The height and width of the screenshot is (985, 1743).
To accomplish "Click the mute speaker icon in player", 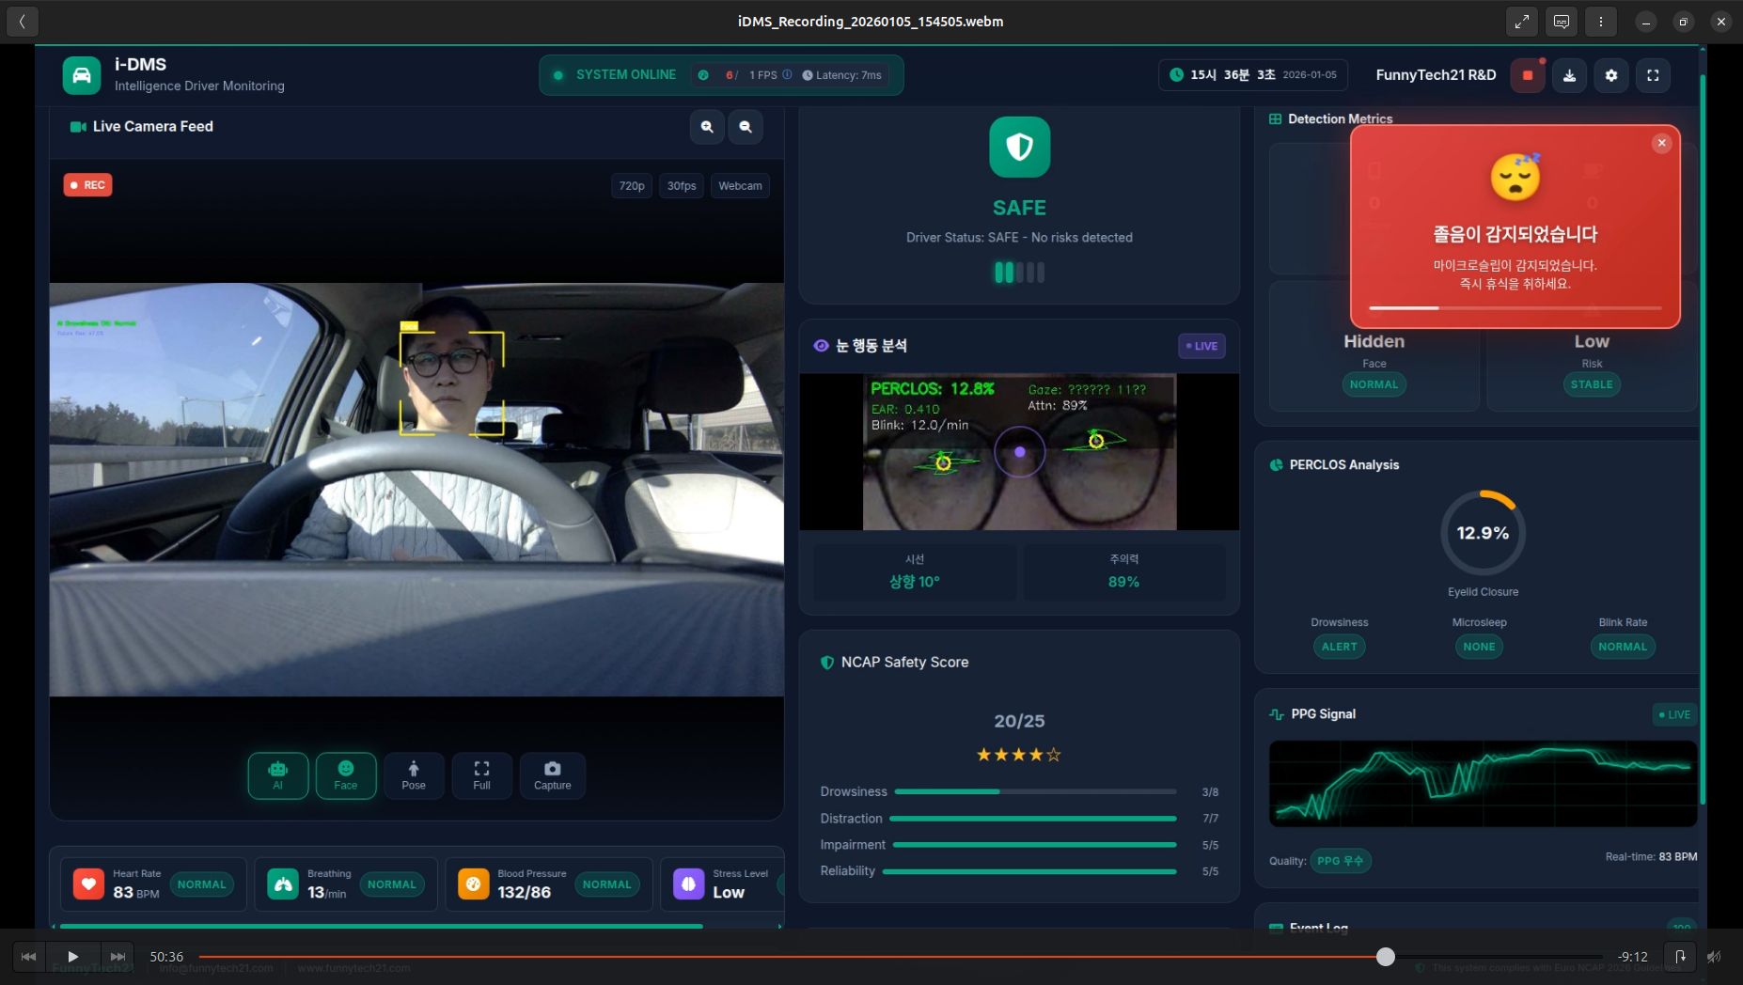I will click(1714, 957).
